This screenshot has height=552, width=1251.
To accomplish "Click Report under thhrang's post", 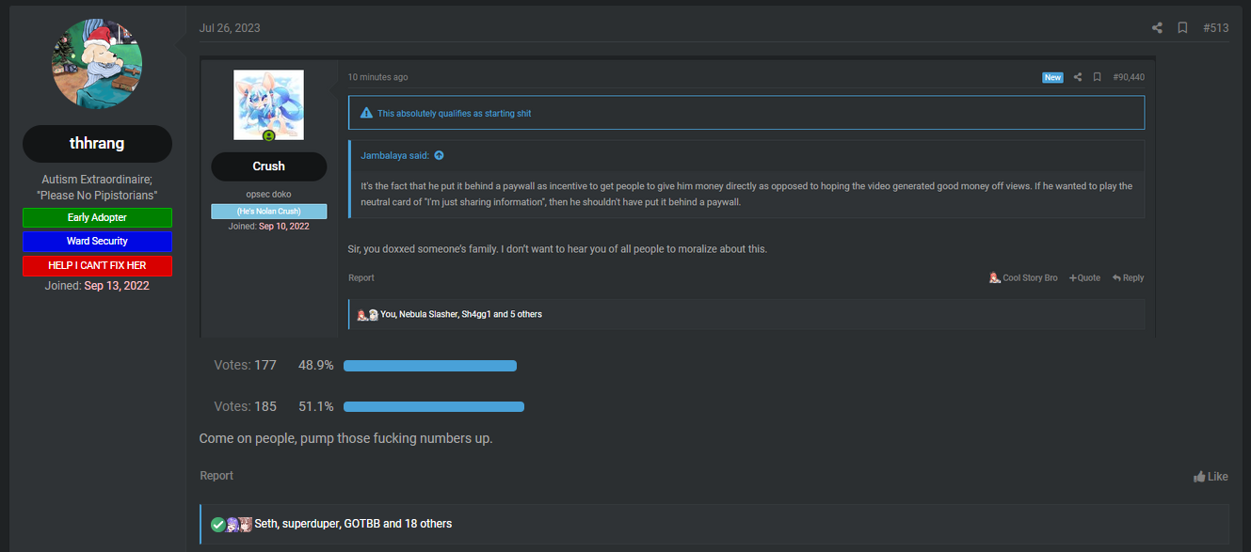I will (217, 476).
